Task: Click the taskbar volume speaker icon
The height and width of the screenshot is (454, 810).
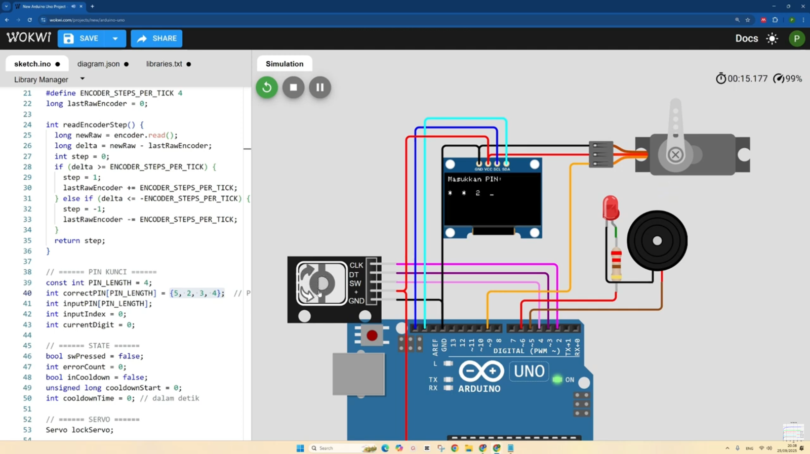Action: tap(769, 448)
